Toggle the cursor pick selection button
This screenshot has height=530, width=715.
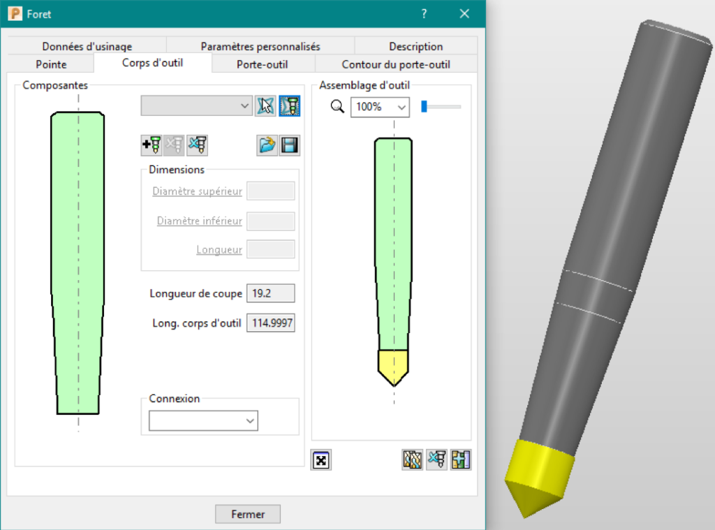(x=266, y=106)
